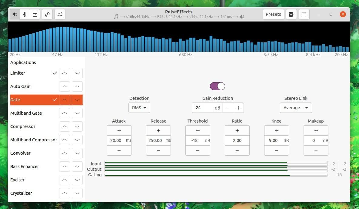
Task: Open the Stereo Link Average dropdown
Action: coord(295,108)
